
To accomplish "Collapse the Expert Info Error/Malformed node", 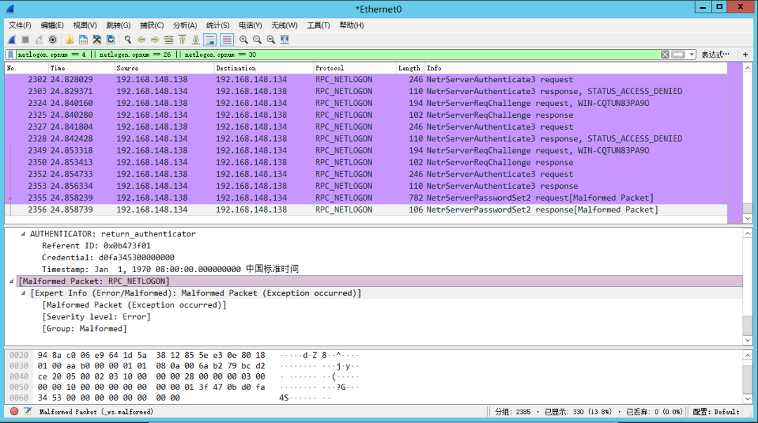I will click(23, 293).
